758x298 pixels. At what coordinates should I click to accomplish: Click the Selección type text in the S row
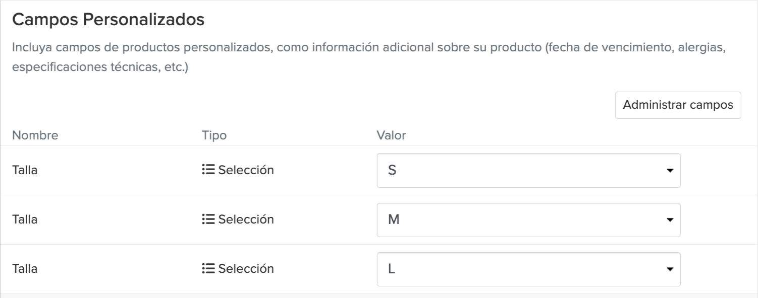tap(246, 171)
